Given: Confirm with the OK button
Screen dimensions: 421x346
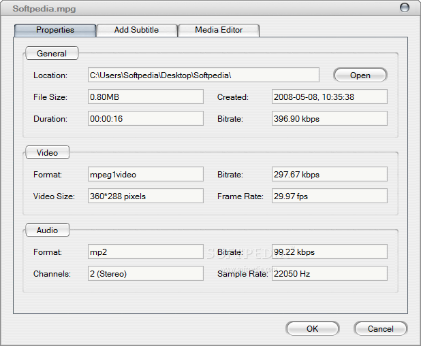Looking at the screenshot, I should pos(313,328).
